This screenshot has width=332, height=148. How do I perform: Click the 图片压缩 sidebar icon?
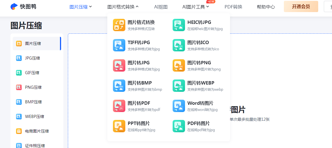point(19,44)
